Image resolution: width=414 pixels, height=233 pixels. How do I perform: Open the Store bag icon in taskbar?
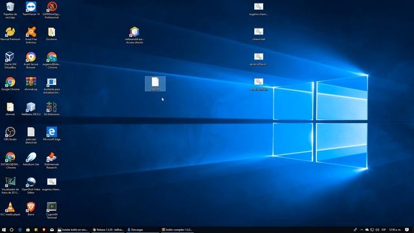28,230
